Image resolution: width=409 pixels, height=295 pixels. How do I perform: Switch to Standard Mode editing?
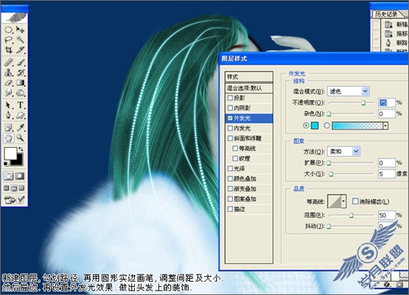pos(8,177)
